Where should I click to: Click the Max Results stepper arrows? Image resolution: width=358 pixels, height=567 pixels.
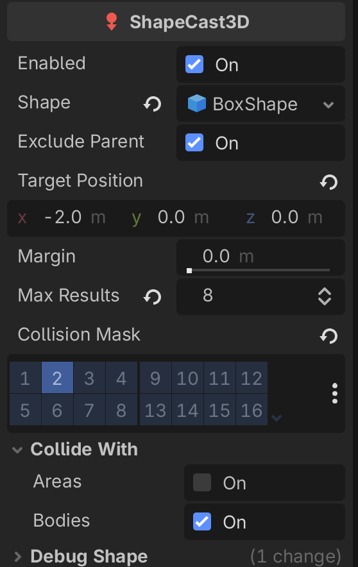tap(325, 296)
